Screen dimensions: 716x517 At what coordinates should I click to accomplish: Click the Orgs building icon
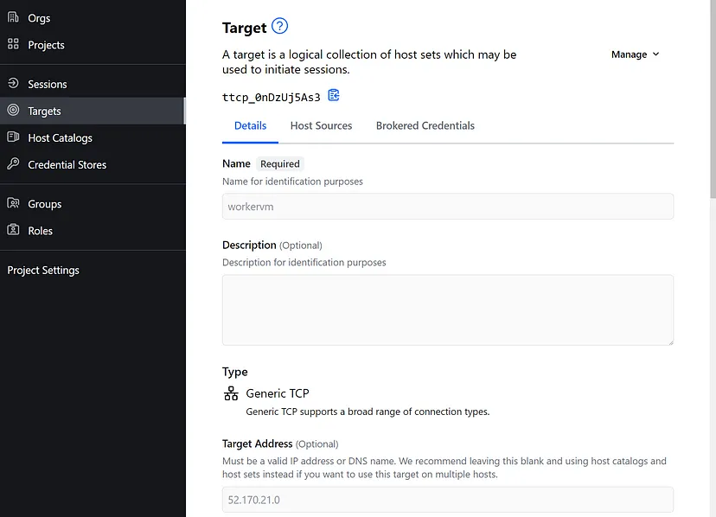coord(13,17)
